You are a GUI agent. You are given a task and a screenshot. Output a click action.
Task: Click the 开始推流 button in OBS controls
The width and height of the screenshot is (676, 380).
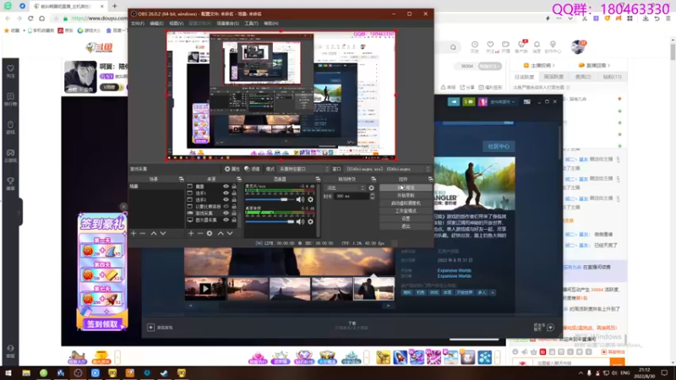(406, 187)
